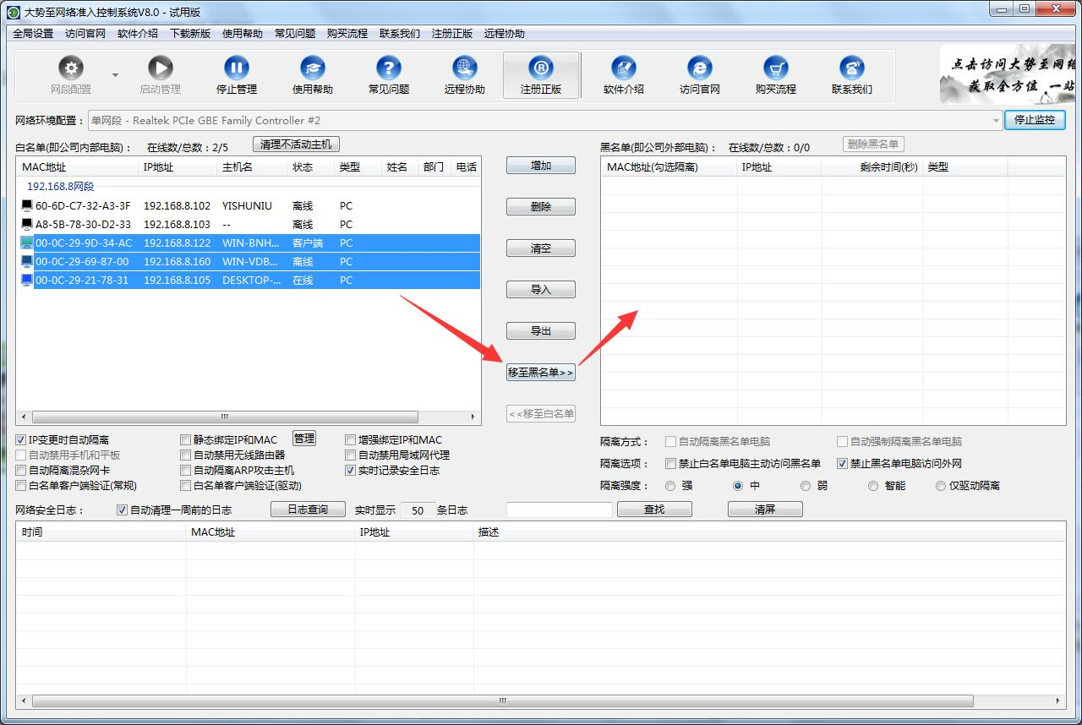Click computer icon for MAC 60-6D-C7-32-A3-3F
This screenshot has height=725, width=1082.
coord(27,205)
